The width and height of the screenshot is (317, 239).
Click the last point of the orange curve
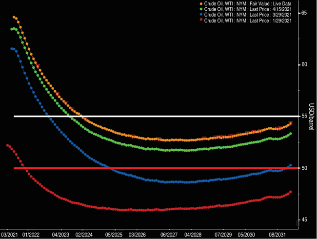pos(291,123)
